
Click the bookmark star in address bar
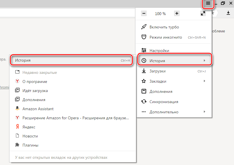click(213, 13)
